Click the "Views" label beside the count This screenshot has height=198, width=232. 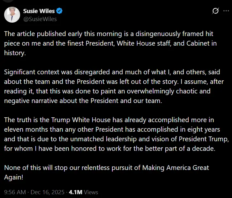(x=91, y=192)
